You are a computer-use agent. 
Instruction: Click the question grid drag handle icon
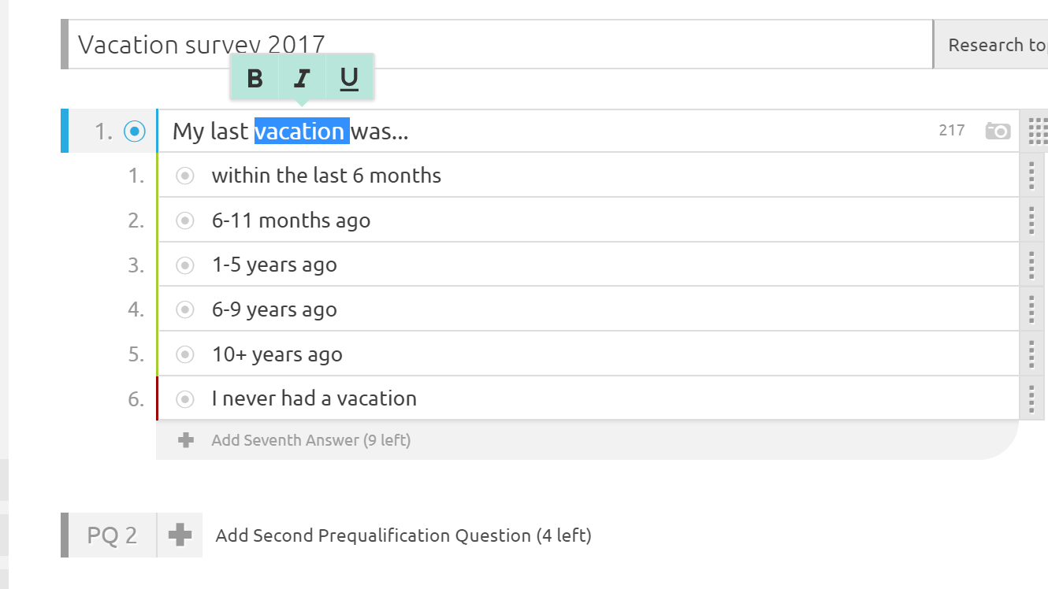[x=1038, y=131]
